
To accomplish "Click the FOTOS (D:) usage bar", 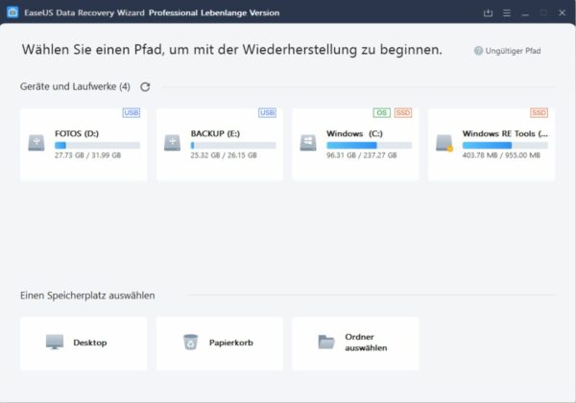I will pyautogui.click(x=97, y=145).
